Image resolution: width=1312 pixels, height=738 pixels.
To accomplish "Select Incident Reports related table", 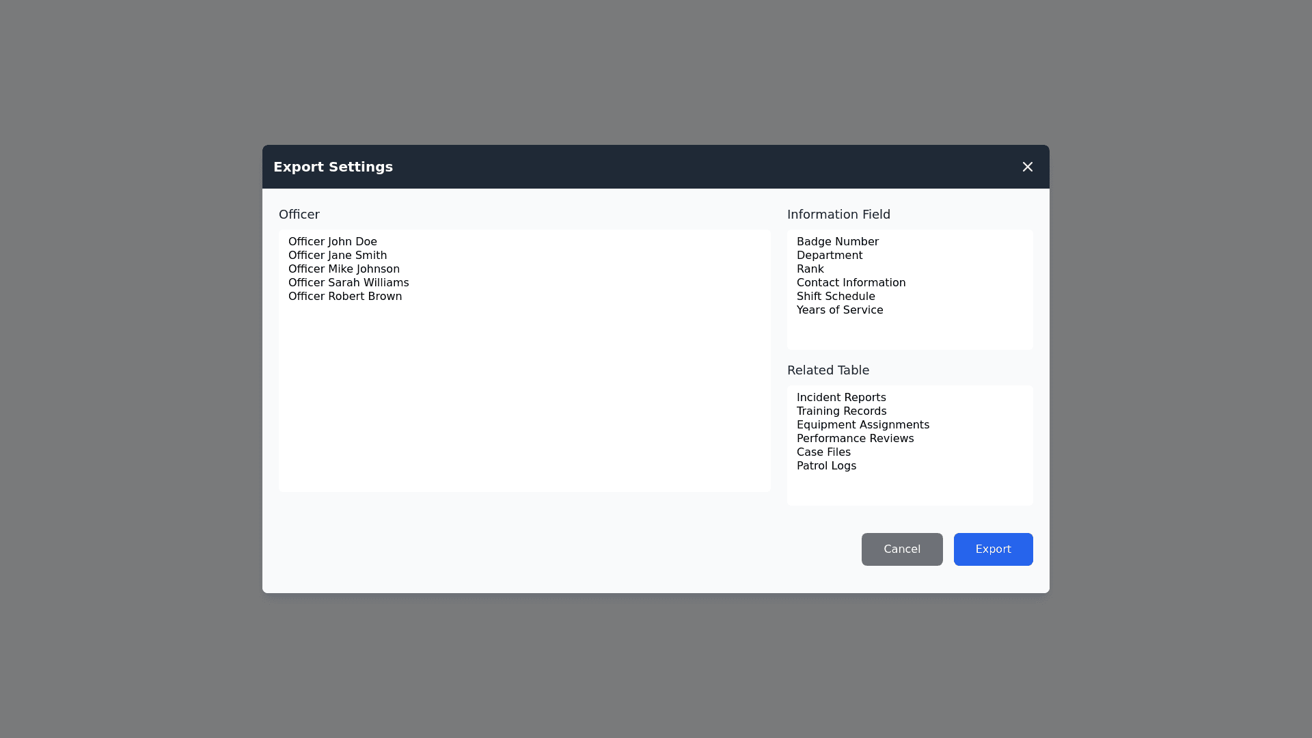I will [x=841, y=398].
